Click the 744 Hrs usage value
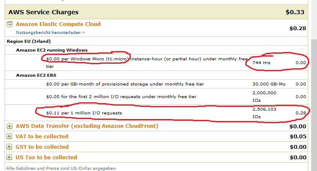 click(261, 63)
